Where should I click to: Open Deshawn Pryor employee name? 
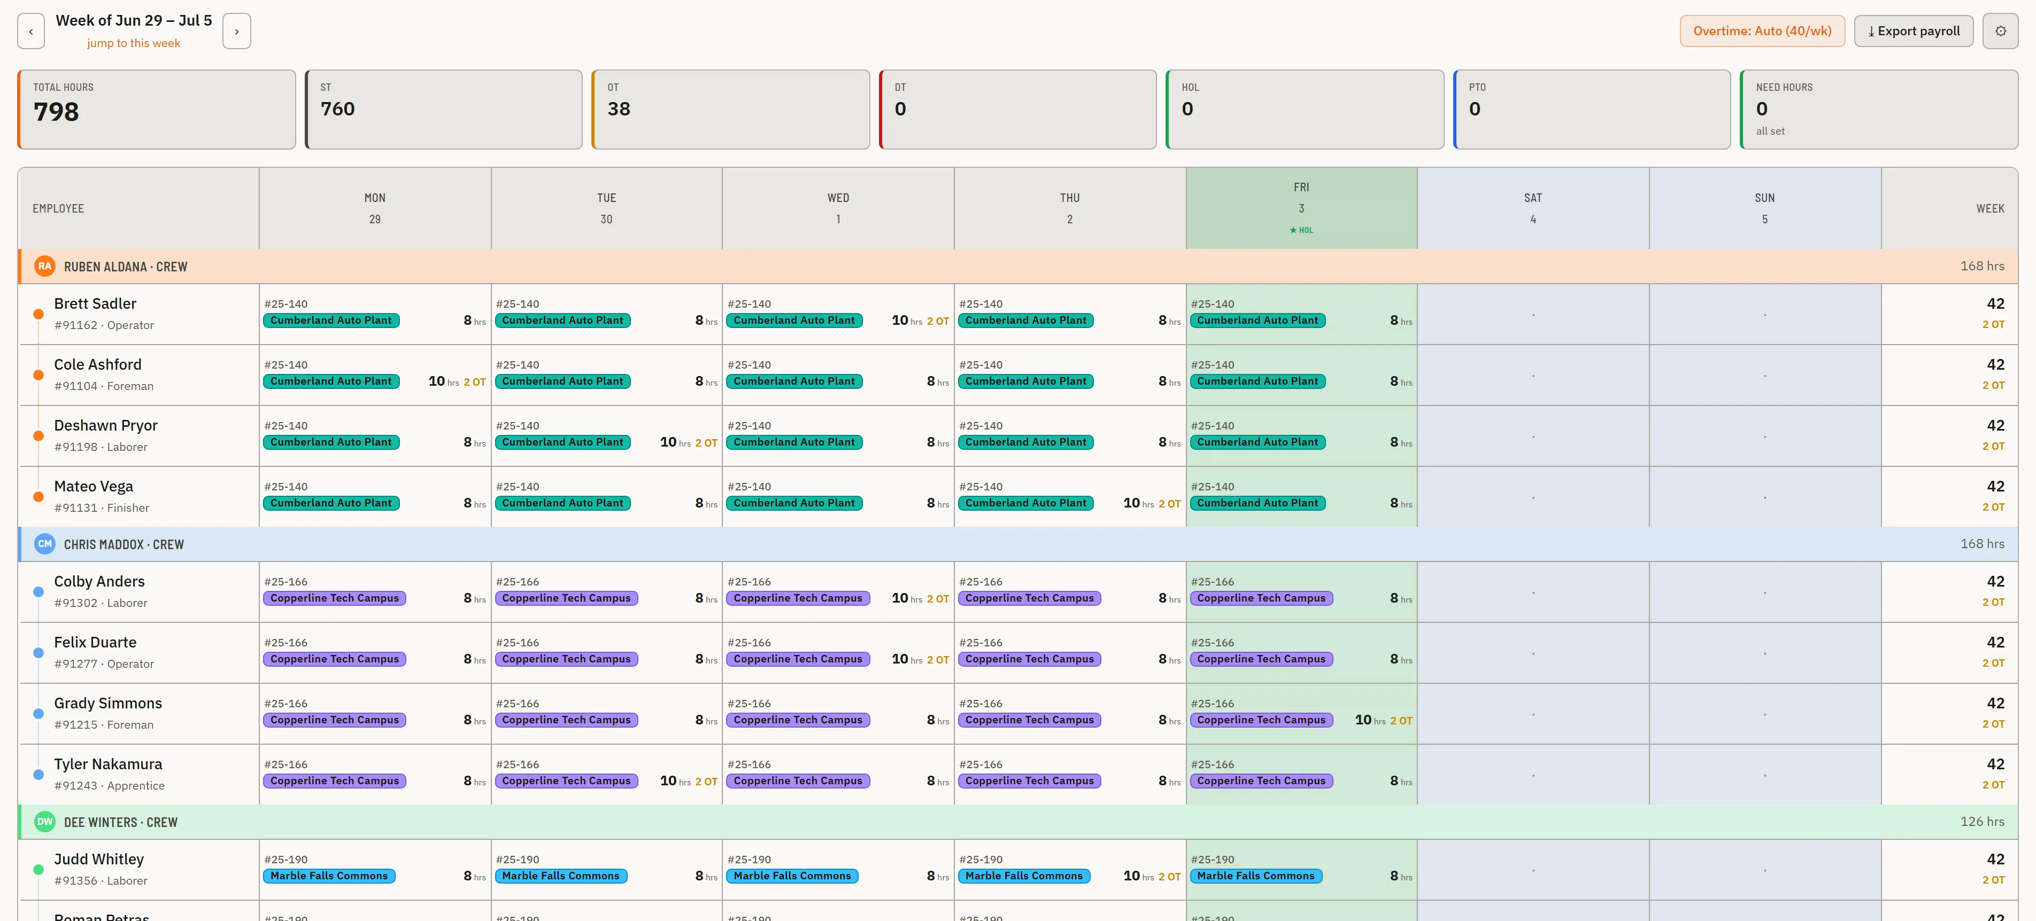105,426
